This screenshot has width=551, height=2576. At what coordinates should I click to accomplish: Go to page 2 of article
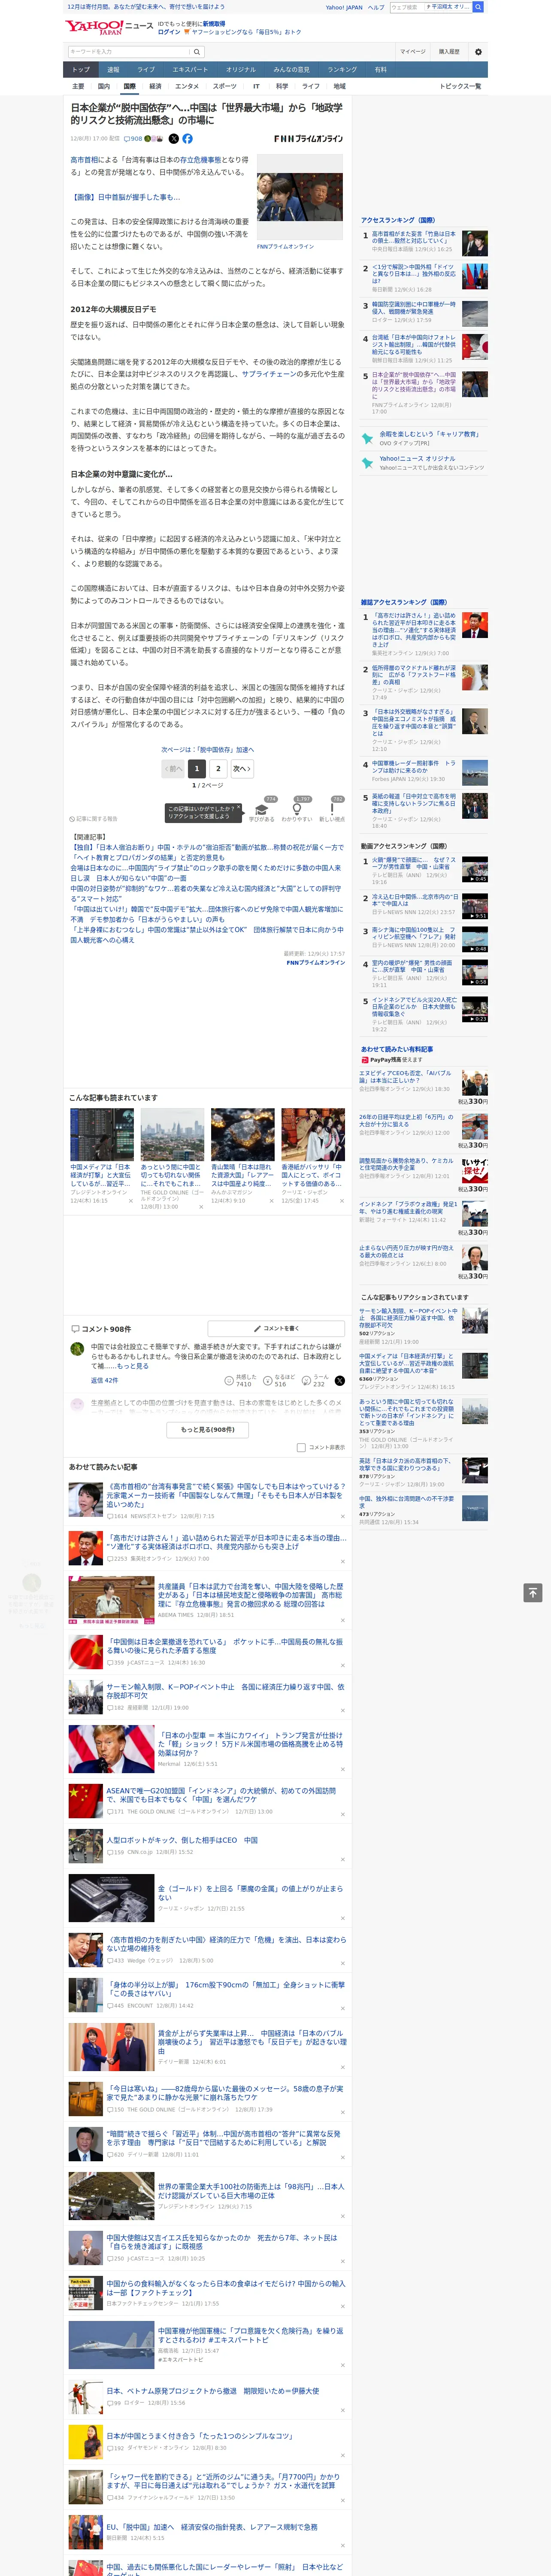(218, 768)
